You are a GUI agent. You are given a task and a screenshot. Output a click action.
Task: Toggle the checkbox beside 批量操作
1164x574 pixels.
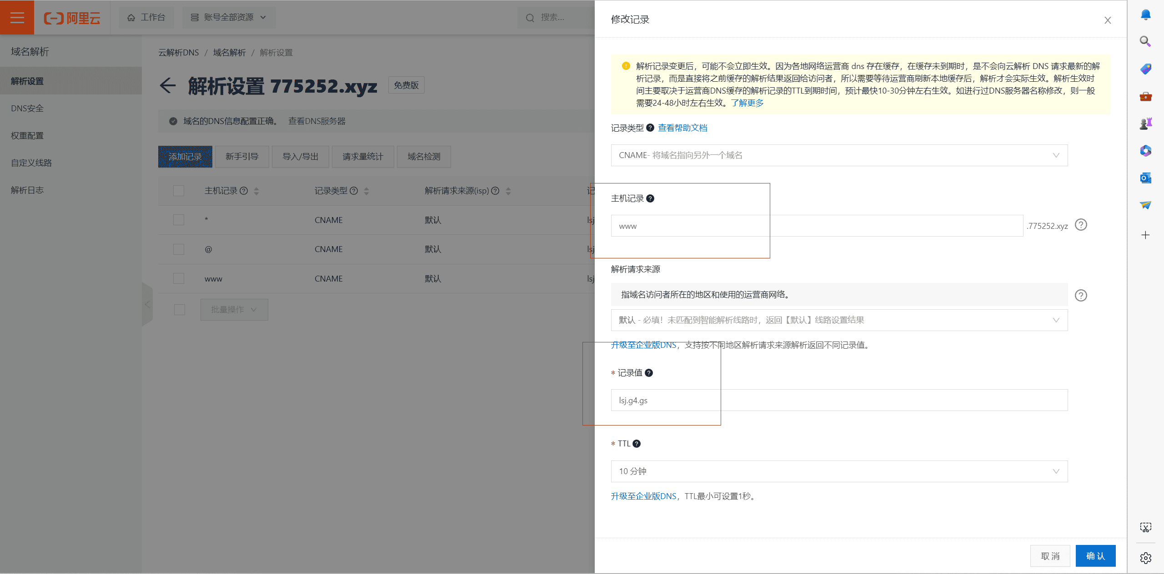click(x=180, y=310)
